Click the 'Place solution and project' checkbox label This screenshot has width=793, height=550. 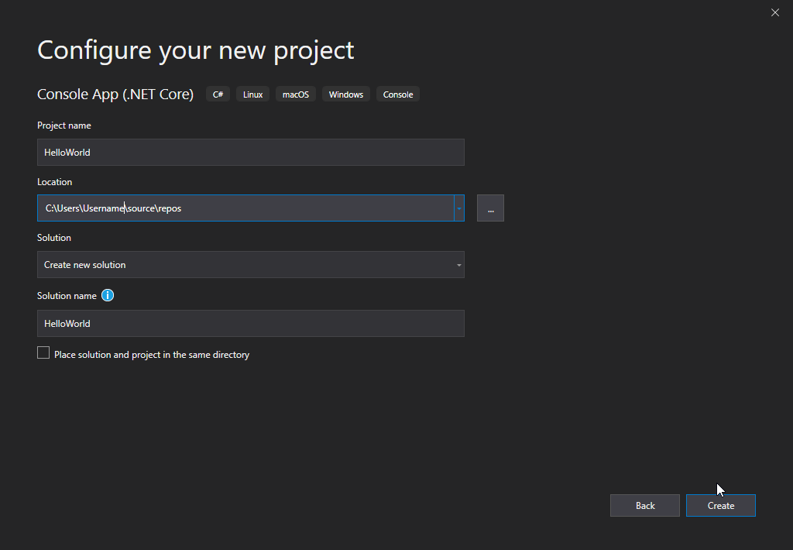click(152, 355)
